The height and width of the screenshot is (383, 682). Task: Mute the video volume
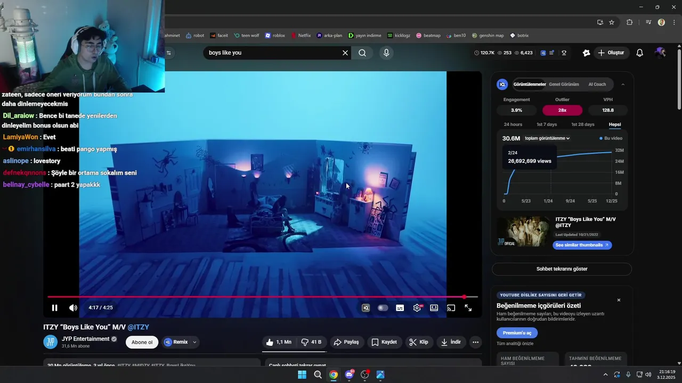(73, 307)
